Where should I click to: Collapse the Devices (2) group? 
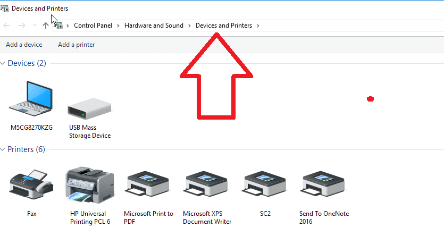(3, 63)
